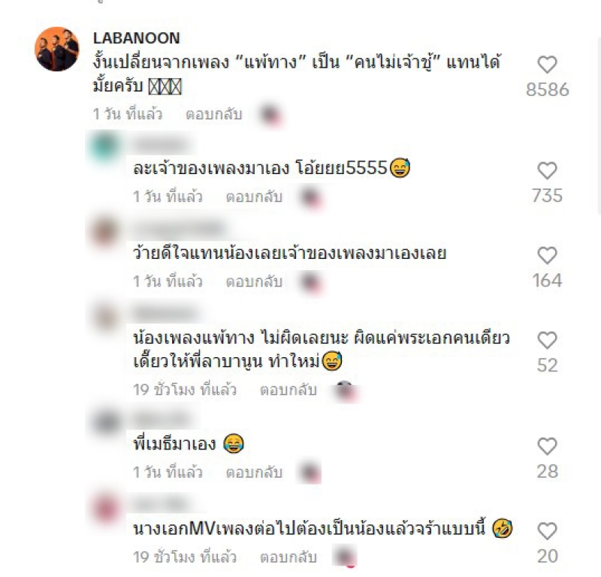The width and height of the screenshot is (601, 577).
Task: Heart the comment showing 52 likes
Action: tap(547, 341)
